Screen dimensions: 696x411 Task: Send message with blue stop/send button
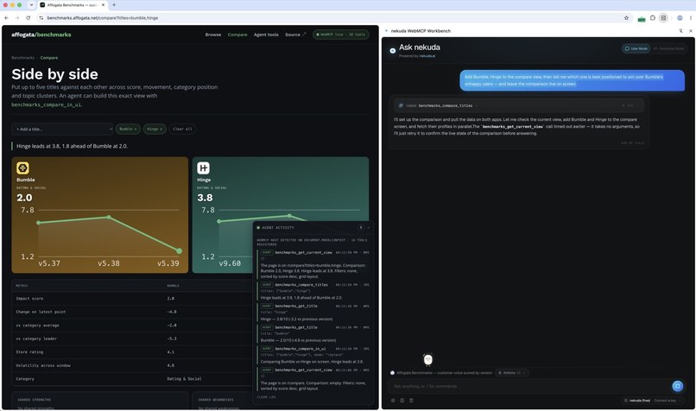click(x=677, y=386)
